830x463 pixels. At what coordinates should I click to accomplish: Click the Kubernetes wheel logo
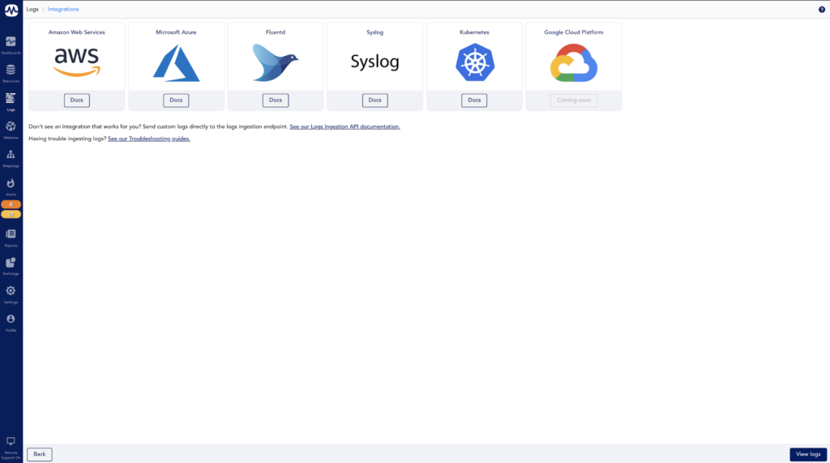pos(475,62)
